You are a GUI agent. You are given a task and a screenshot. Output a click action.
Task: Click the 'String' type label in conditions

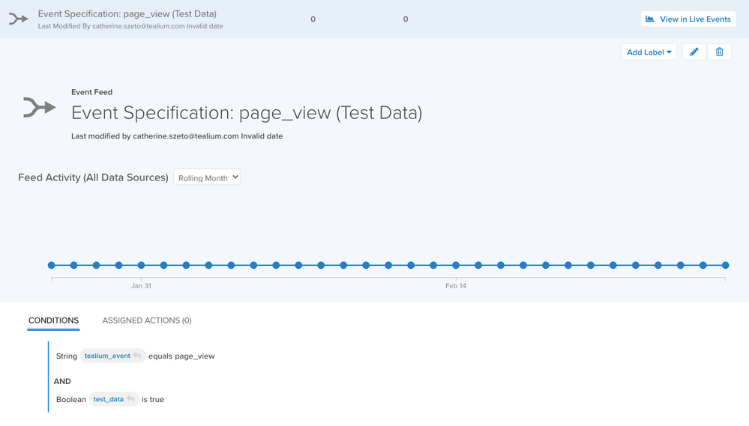67,356
